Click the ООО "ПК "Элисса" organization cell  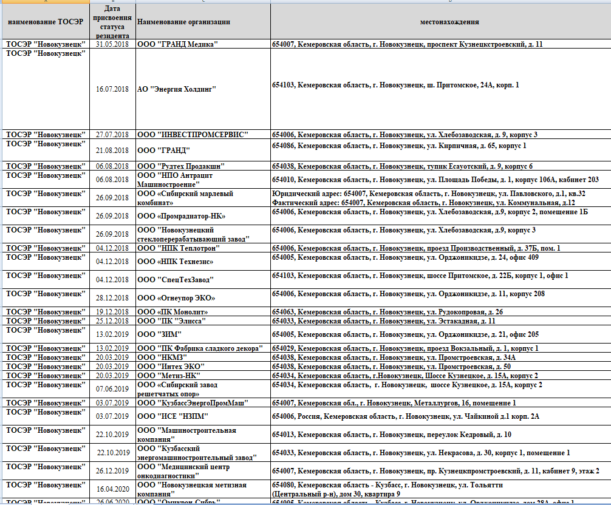(203, 321)
